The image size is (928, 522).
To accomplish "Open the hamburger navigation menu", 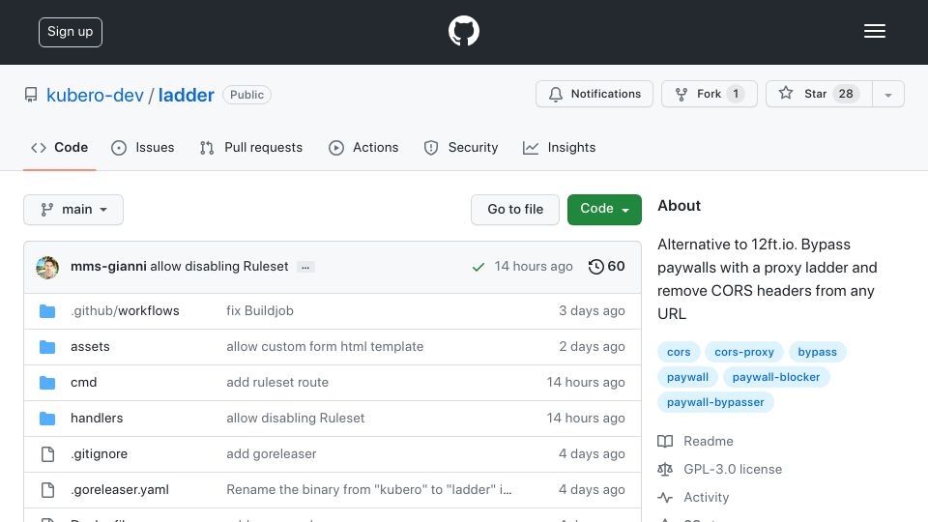I will (874, 31).
